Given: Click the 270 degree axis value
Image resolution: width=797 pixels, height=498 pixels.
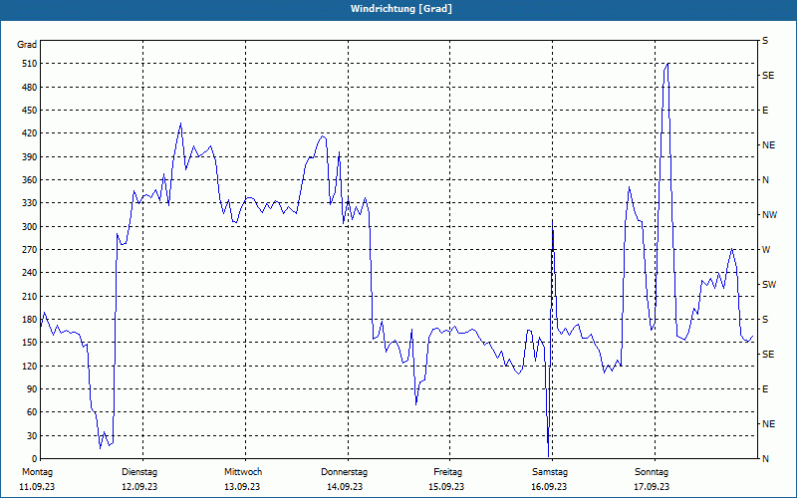Looking at the screenshot, I should click(x=29, y=250).
